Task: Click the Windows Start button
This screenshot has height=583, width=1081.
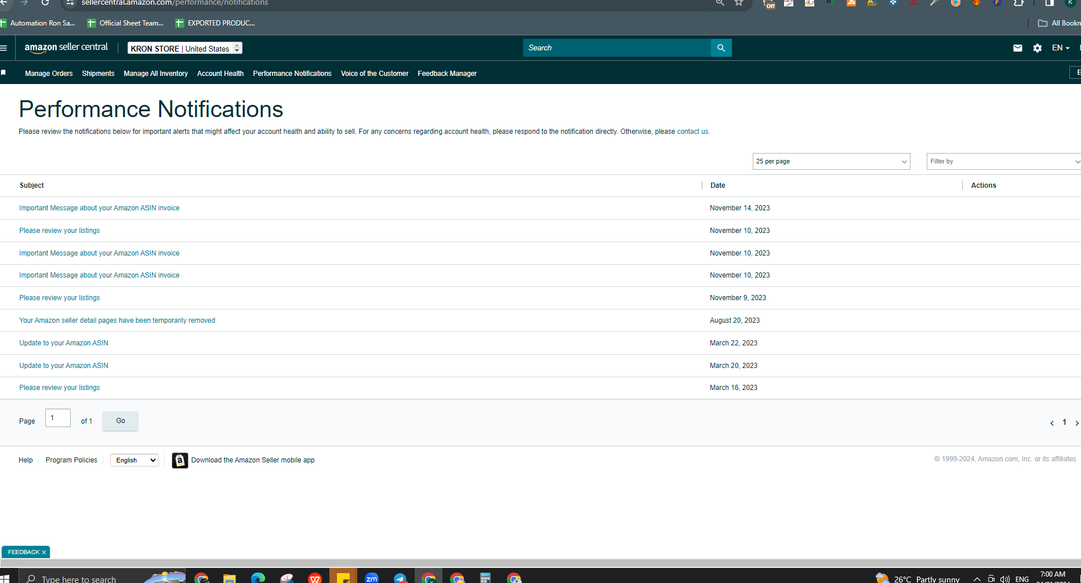Action: tap(6, 578)
